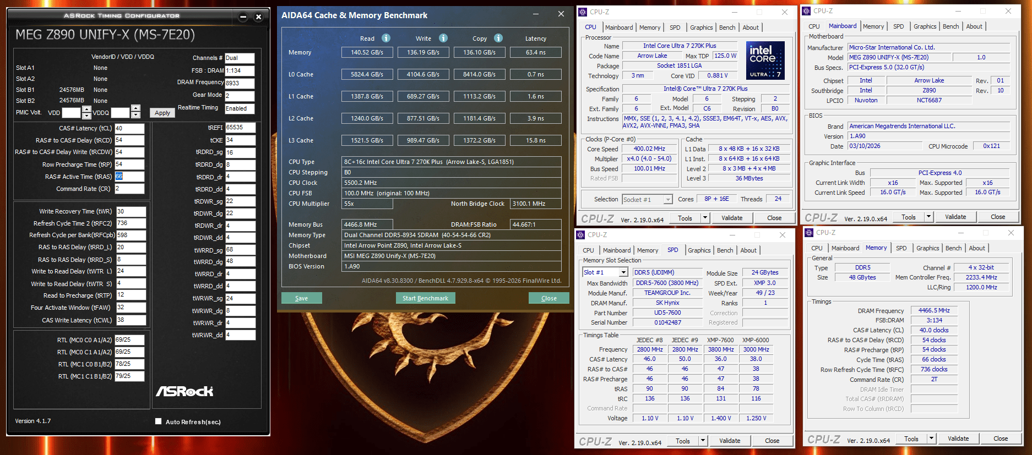
Task: Click the Write Recovery Time (tWR) field
Action: [x=131, y=211]
